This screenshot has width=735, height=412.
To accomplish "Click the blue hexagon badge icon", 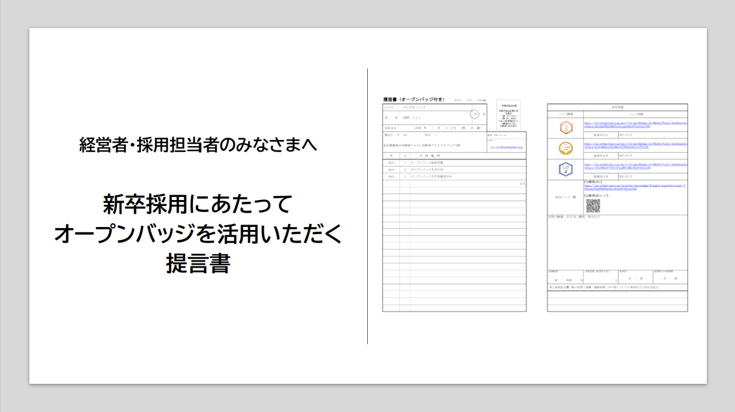I will tap(565, 168).
